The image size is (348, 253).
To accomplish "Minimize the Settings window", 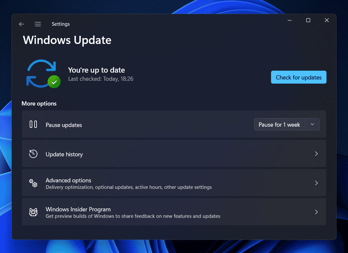I will [289, 21].
